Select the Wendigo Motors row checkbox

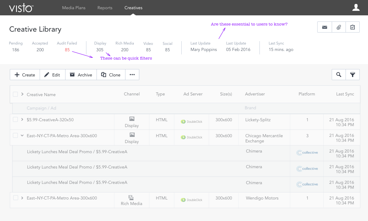click(x=15, y=198)
